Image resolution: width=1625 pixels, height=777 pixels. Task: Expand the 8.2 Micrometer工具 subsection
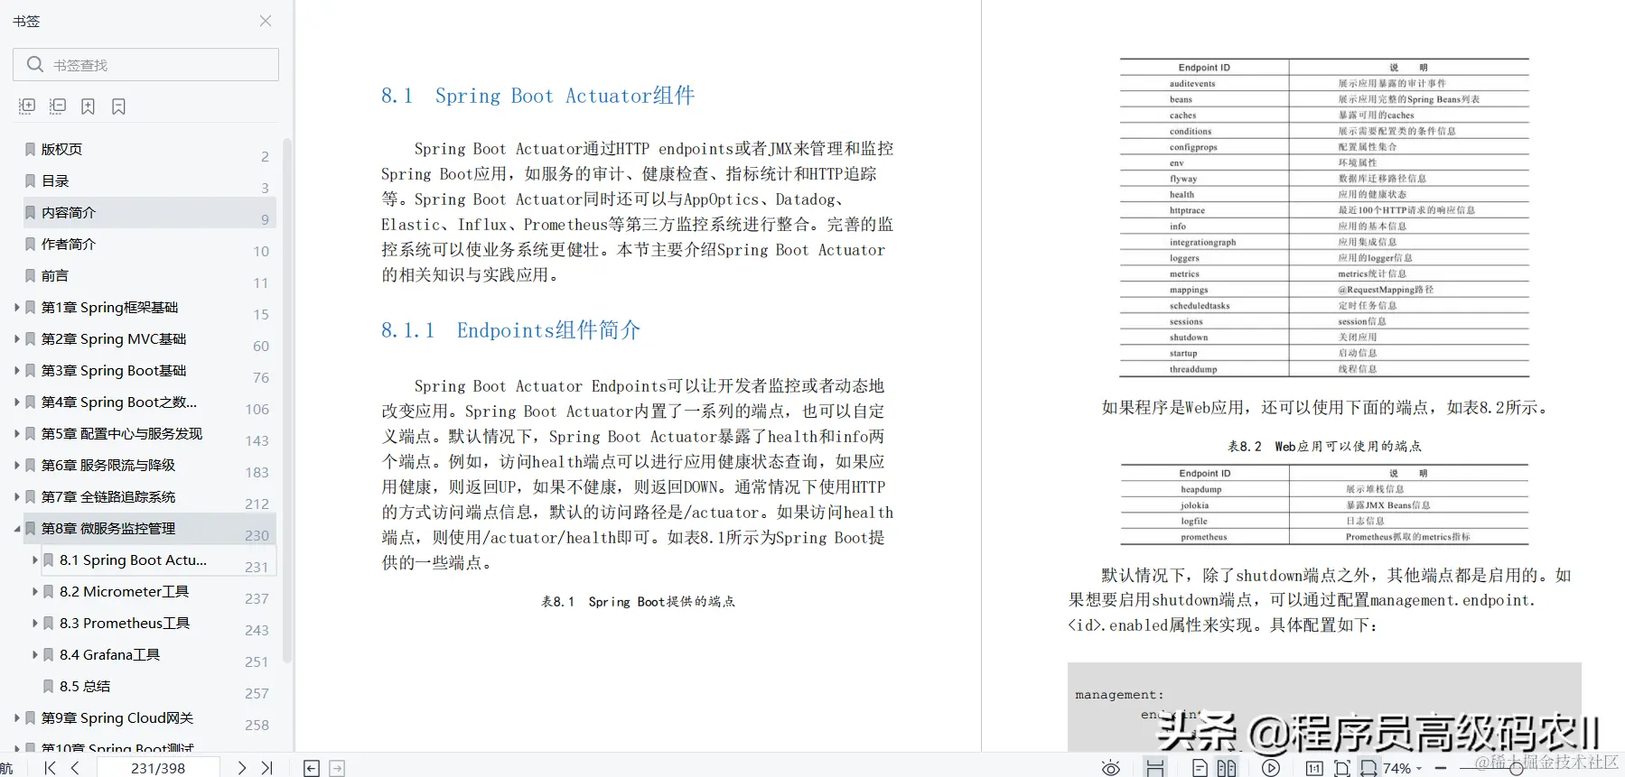coord(35,591)
